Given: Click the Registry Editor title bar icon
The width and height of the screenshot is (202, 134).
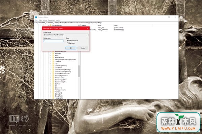Looking at the screenshot, I should point(36,17).
